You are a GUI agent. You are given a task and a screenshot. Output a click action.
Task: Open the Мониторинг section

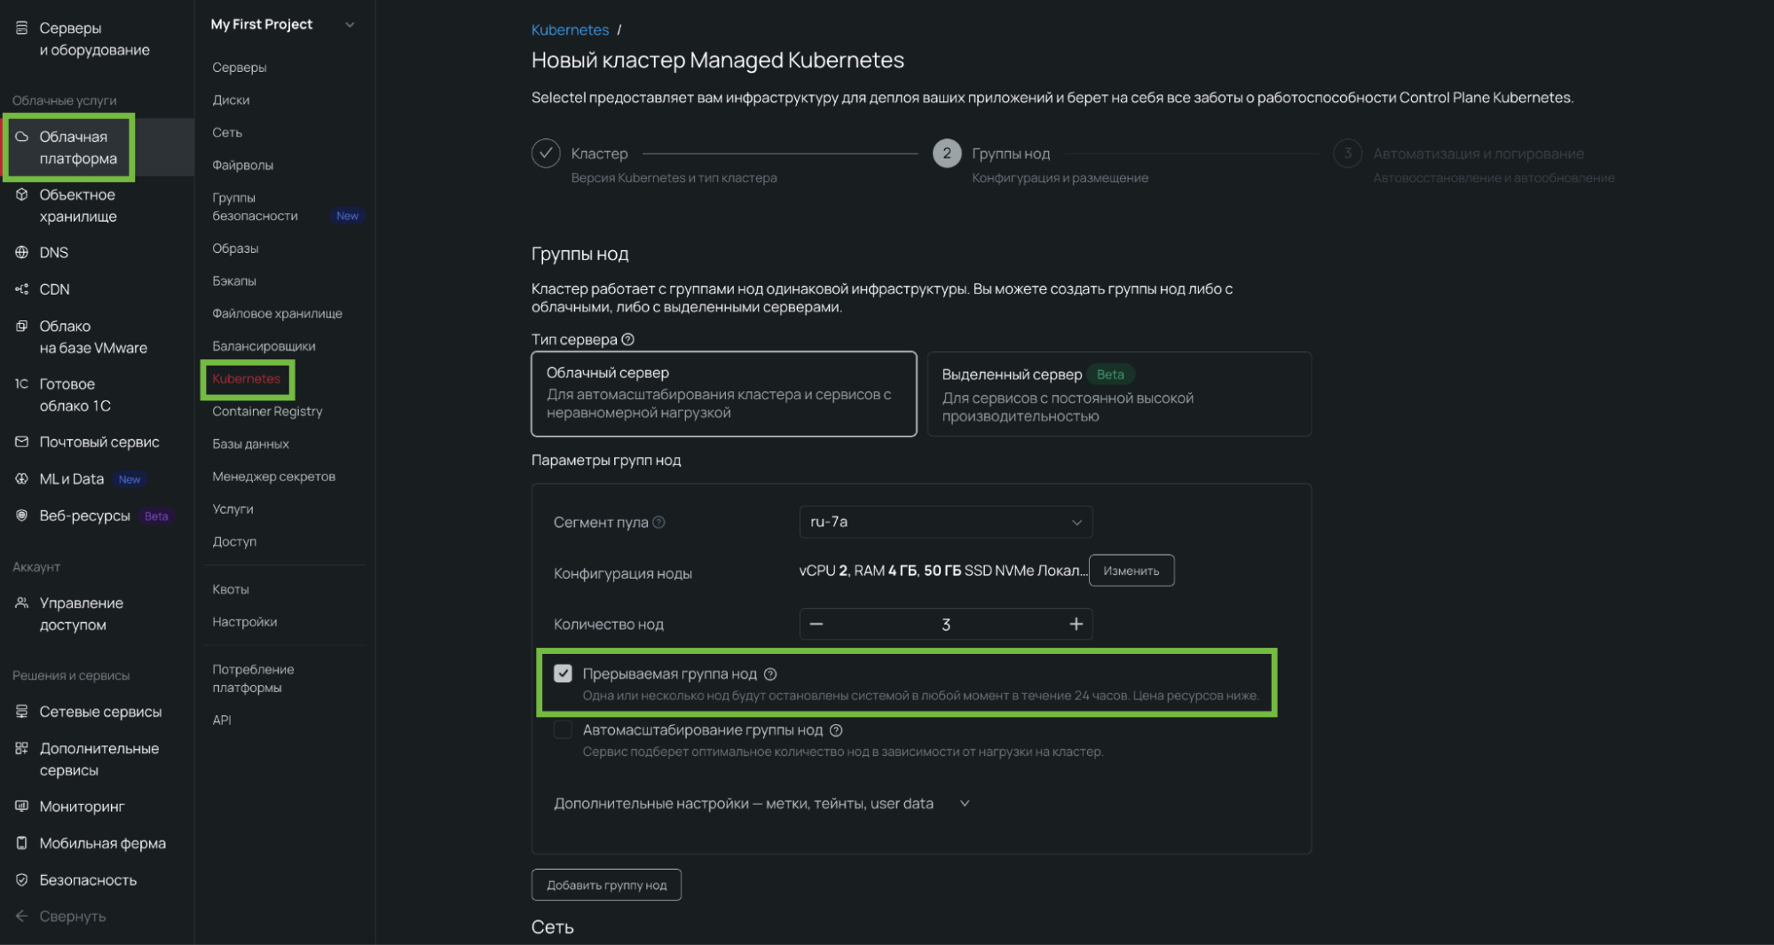point(81,806)
